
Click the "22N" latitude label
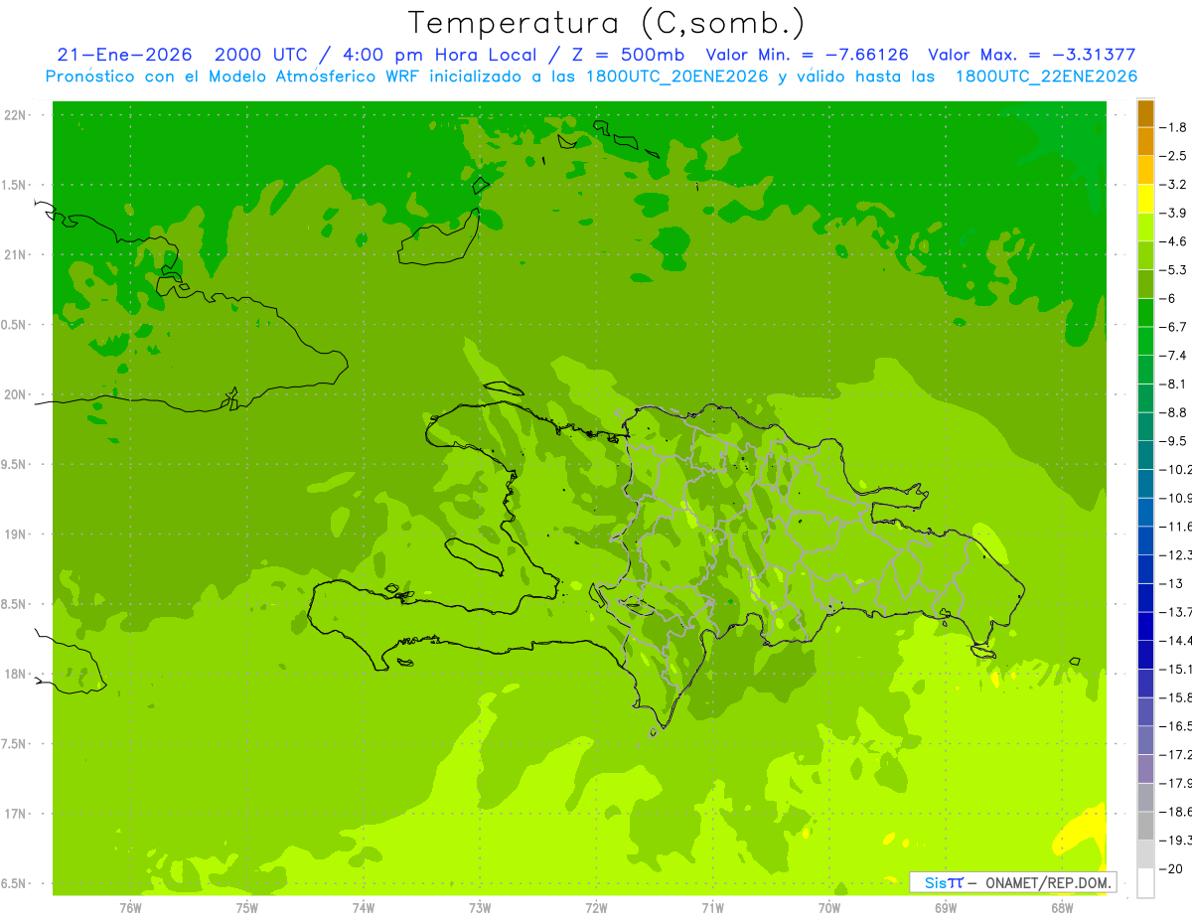[17, 115]
